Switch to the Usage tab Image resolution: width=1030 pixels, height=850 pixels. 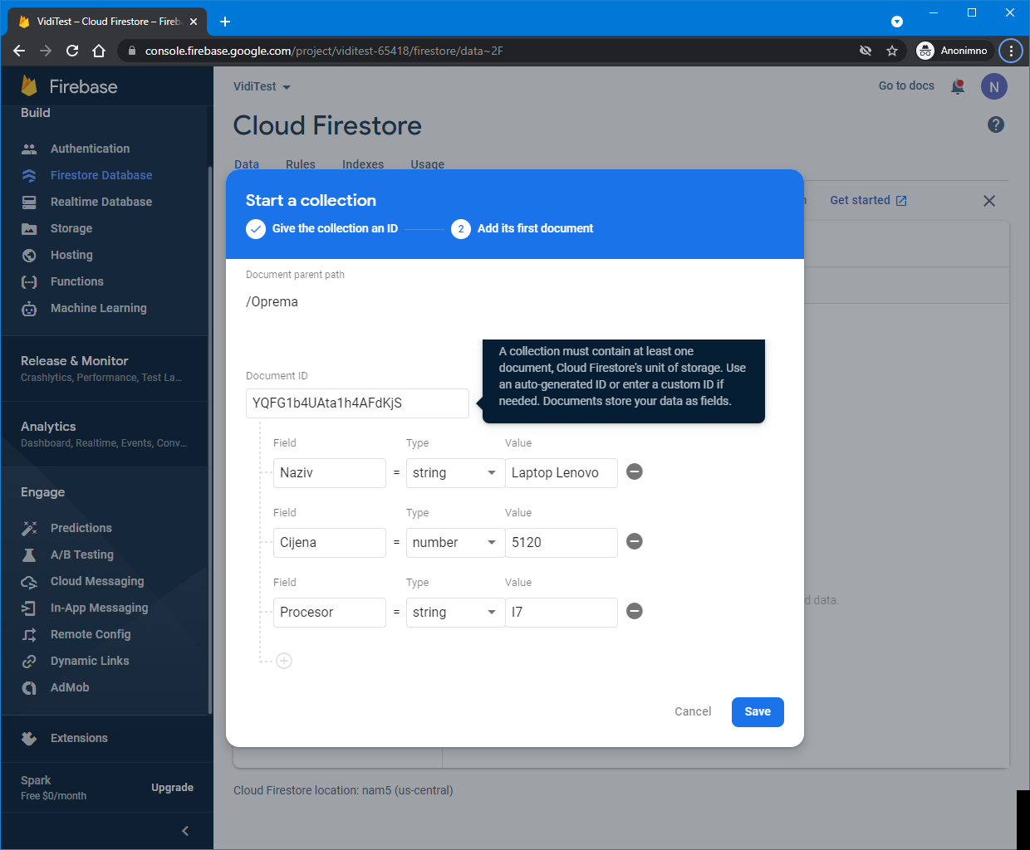pyautogui.click(x=428, y=164)
